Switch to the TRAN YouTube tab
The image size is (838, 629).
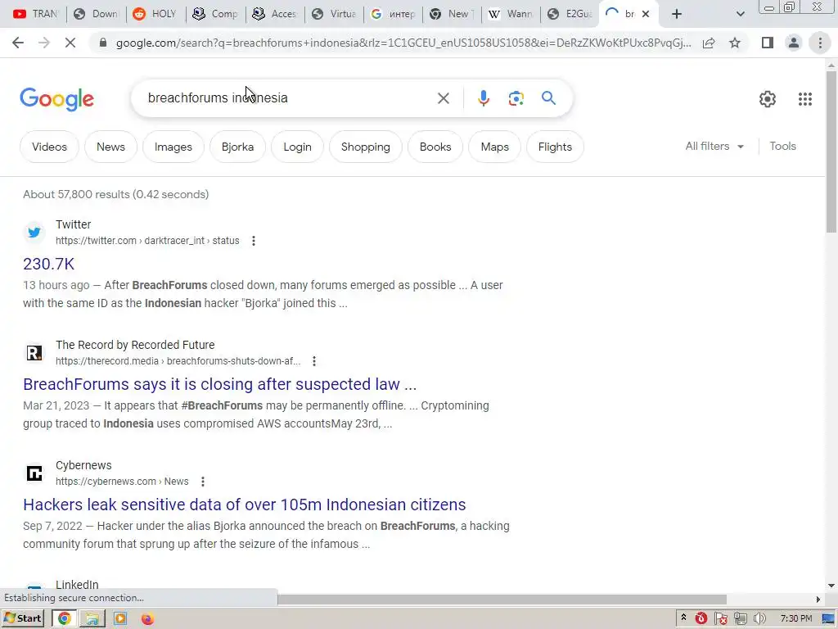click(35, 14)
